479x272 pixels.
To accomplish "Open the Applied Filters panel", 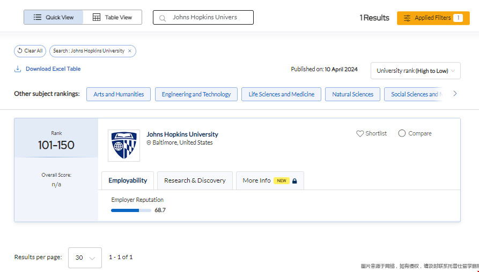I will (433, 18).
